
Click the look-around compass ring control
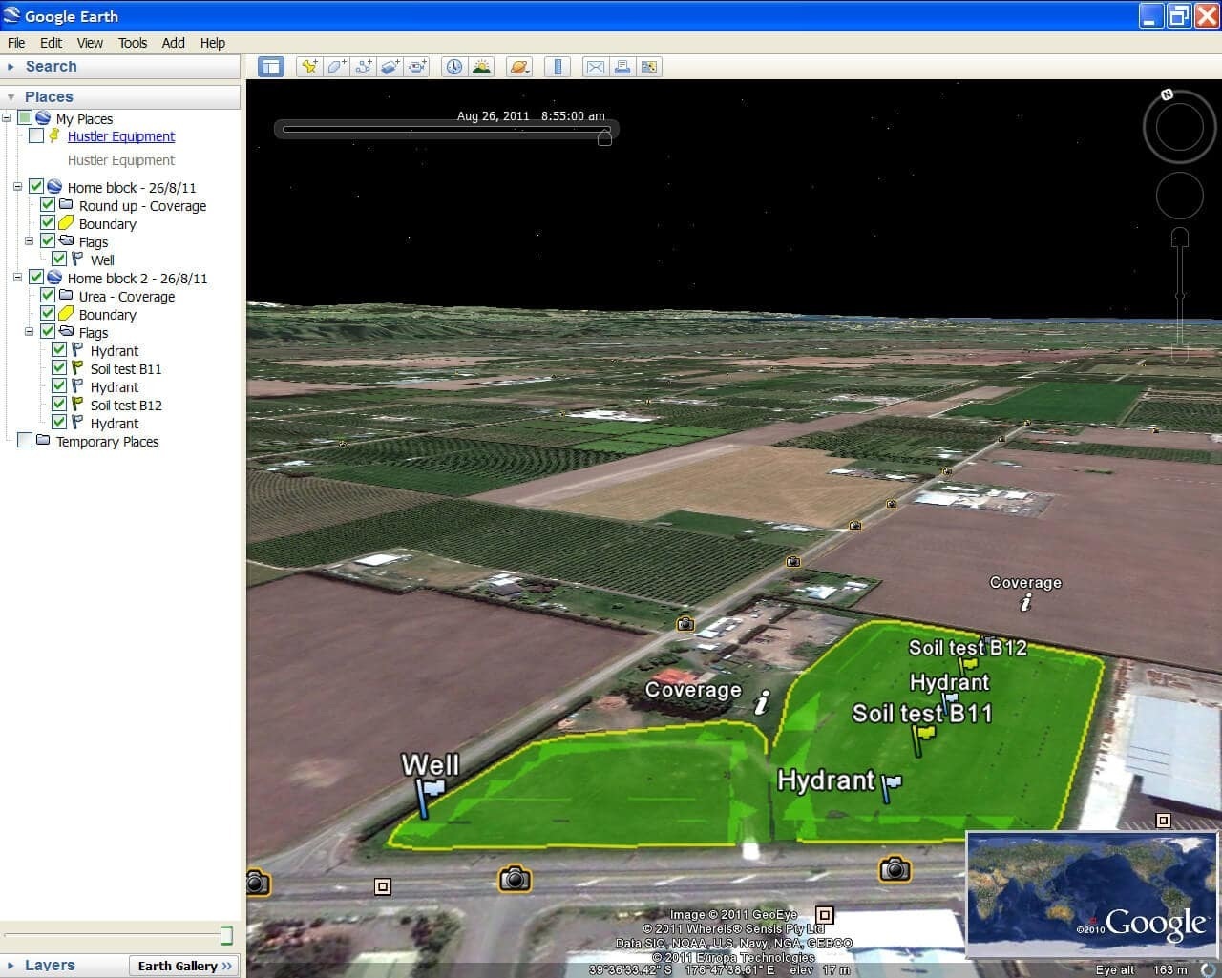coord(1179,128)
